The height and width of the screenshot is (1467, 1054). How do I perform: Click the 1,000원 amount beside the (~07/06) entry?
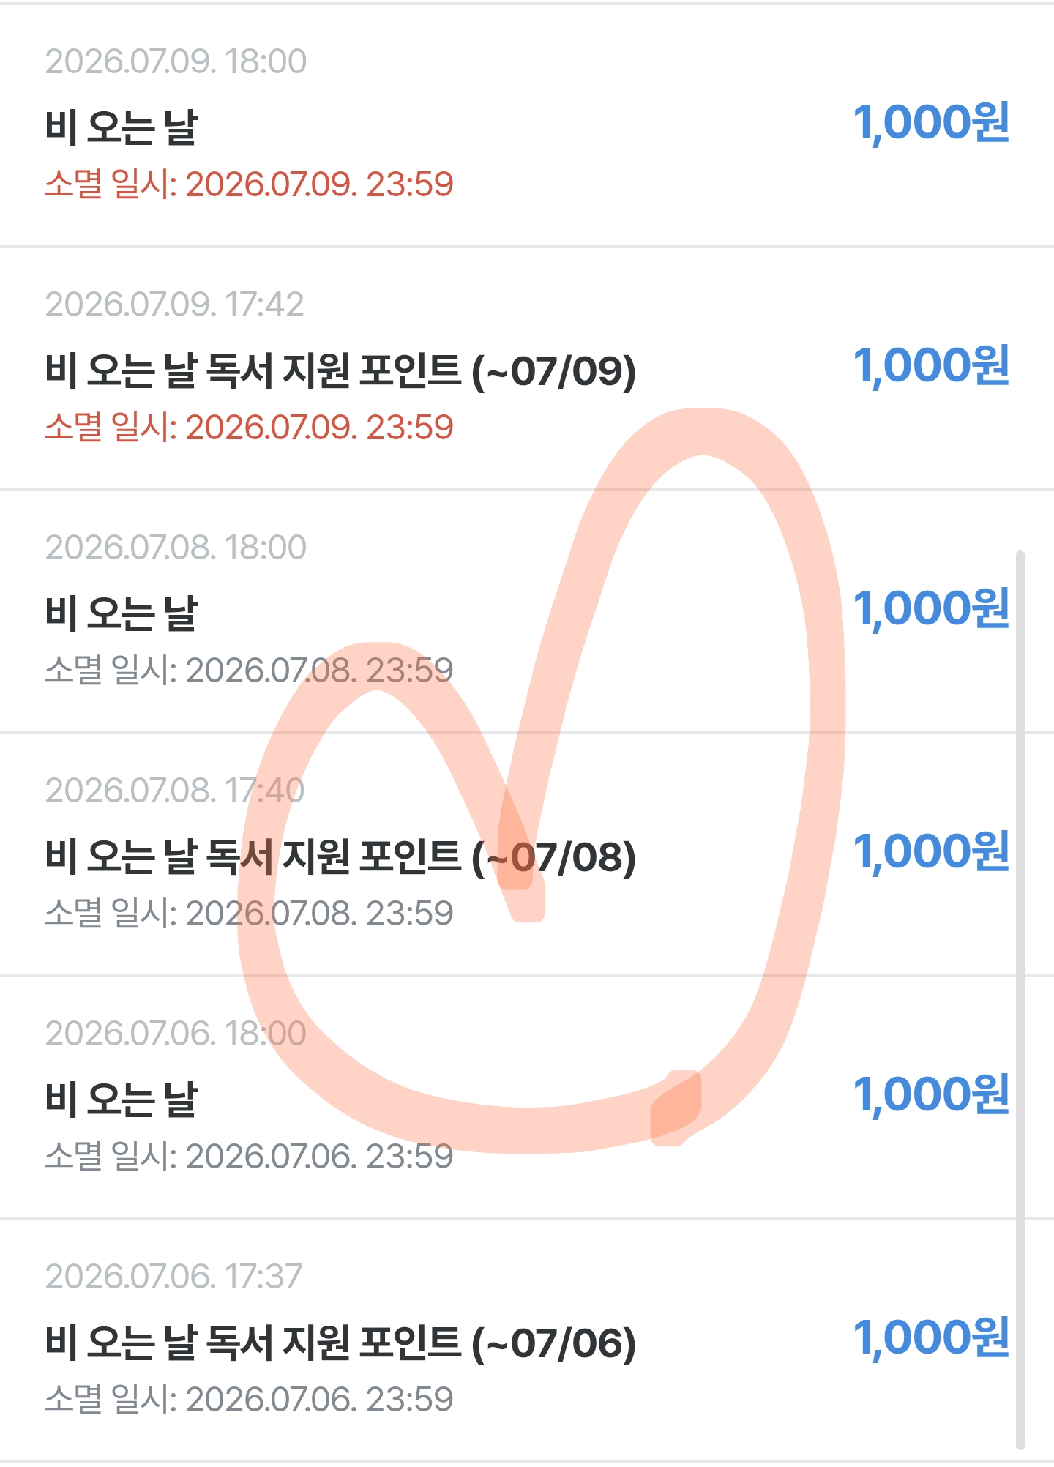tap(931, 1337)
